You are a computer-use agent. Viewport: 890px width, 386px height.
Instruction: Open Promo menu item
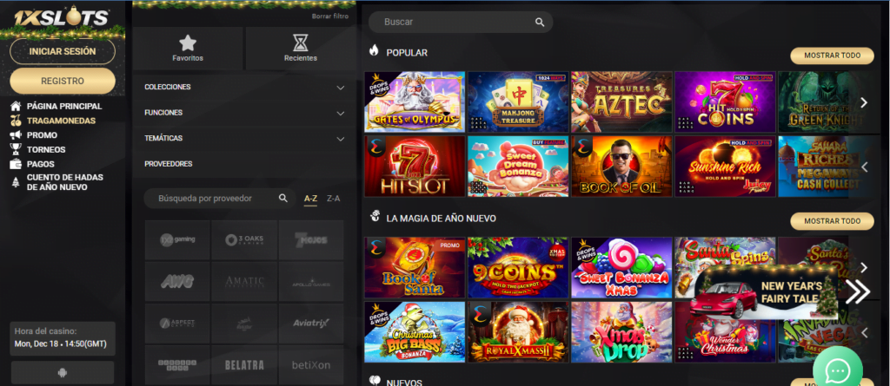(x=42, y=135)
